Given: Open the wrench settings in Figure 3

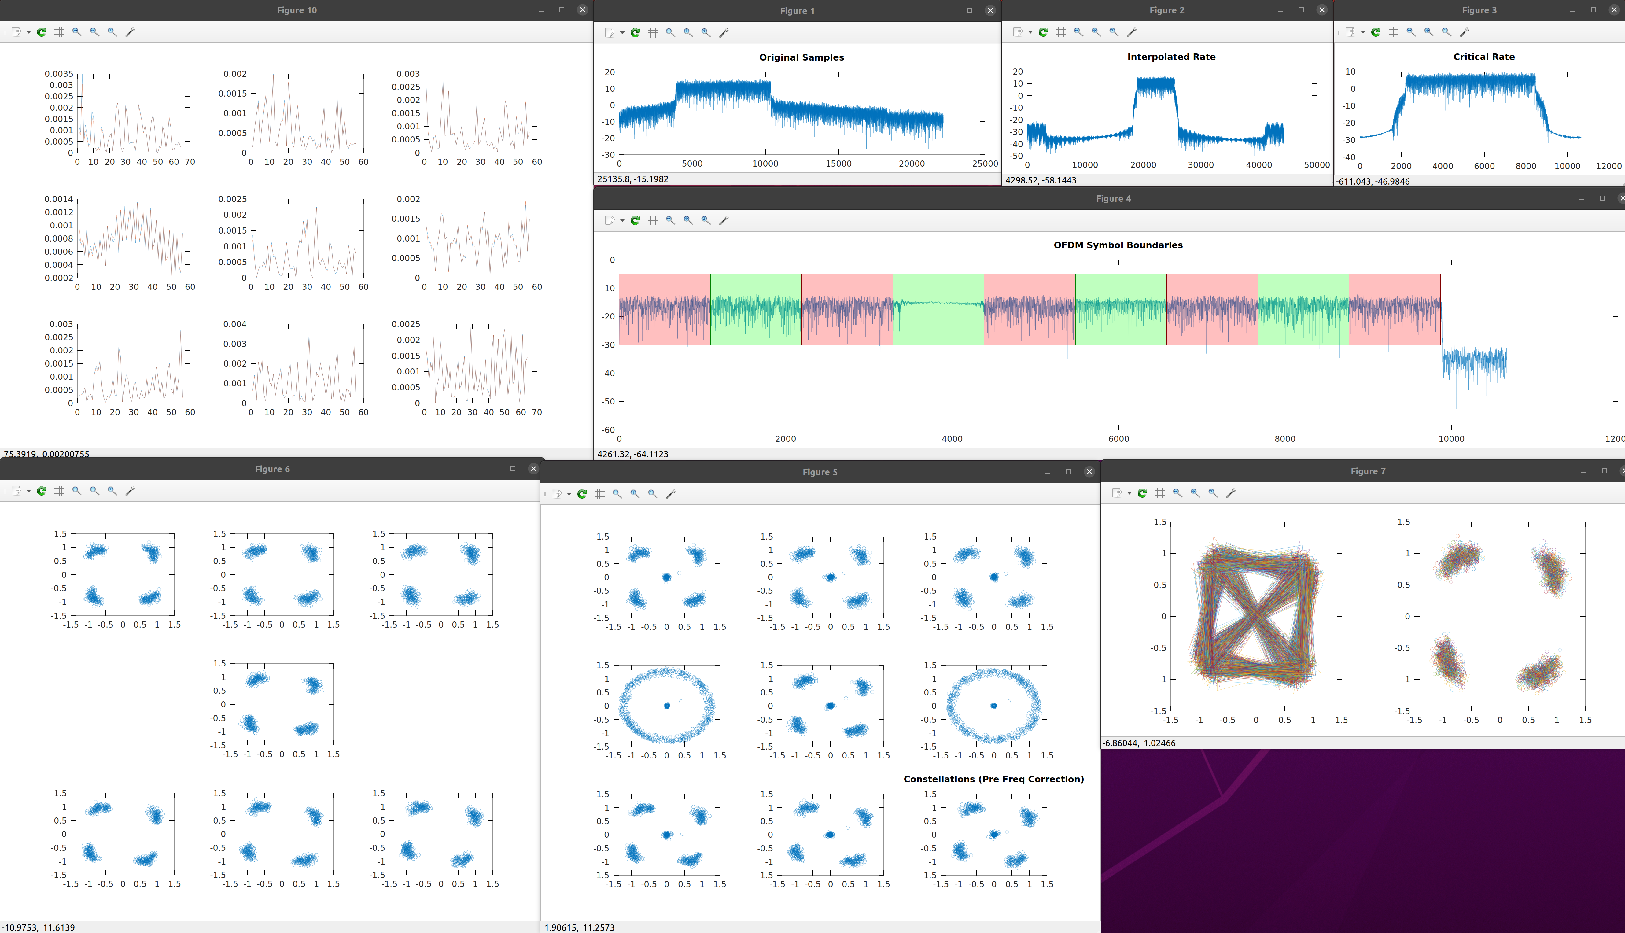Looking at the screenshot, I should pos(1464,32).
